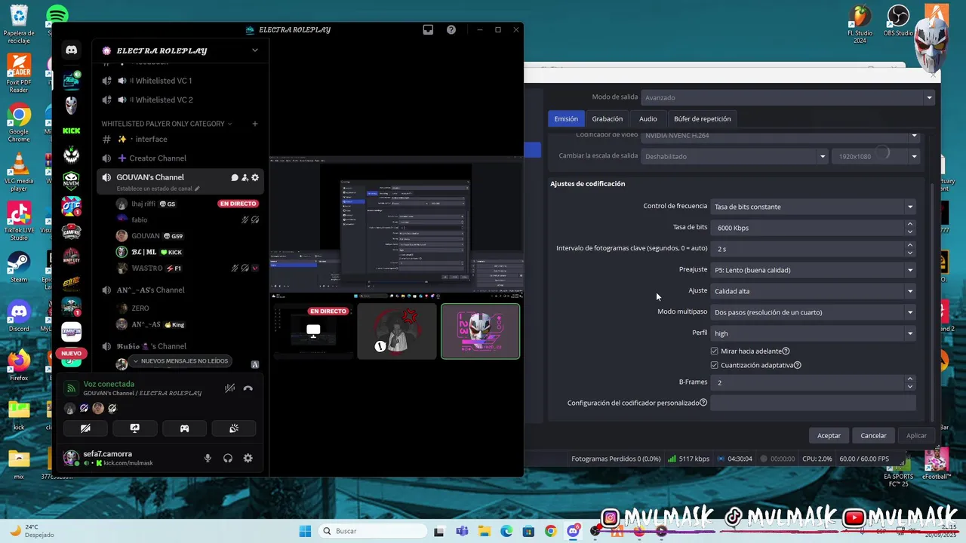Select the EN DIRECTO stream thumbnail tile
The image size is (966, 543).
(x=312, y=331)
